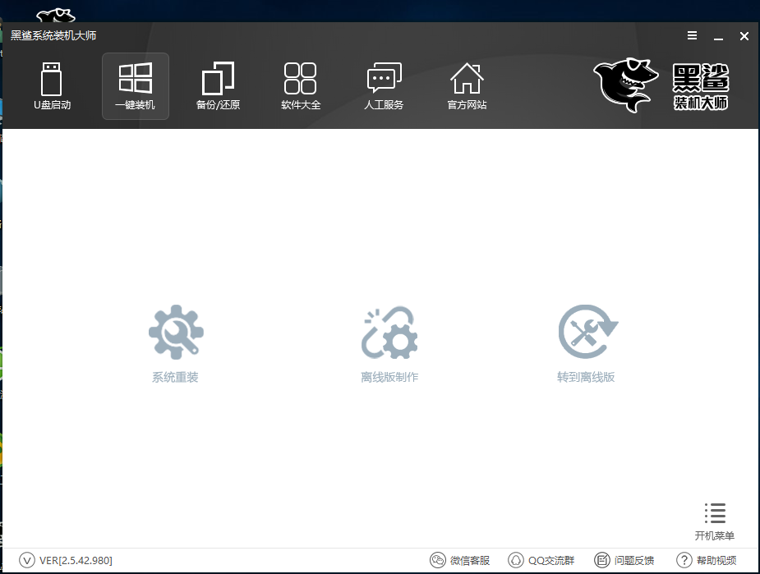Open 帮助视频 help videos
Image resolution: width=760 pixels, height=574 pixels.
tap(707, 560)
